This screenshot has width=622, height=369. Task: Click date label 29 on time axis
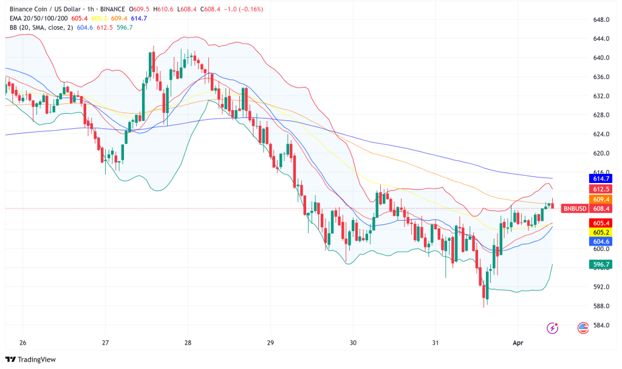click(270, 343)
